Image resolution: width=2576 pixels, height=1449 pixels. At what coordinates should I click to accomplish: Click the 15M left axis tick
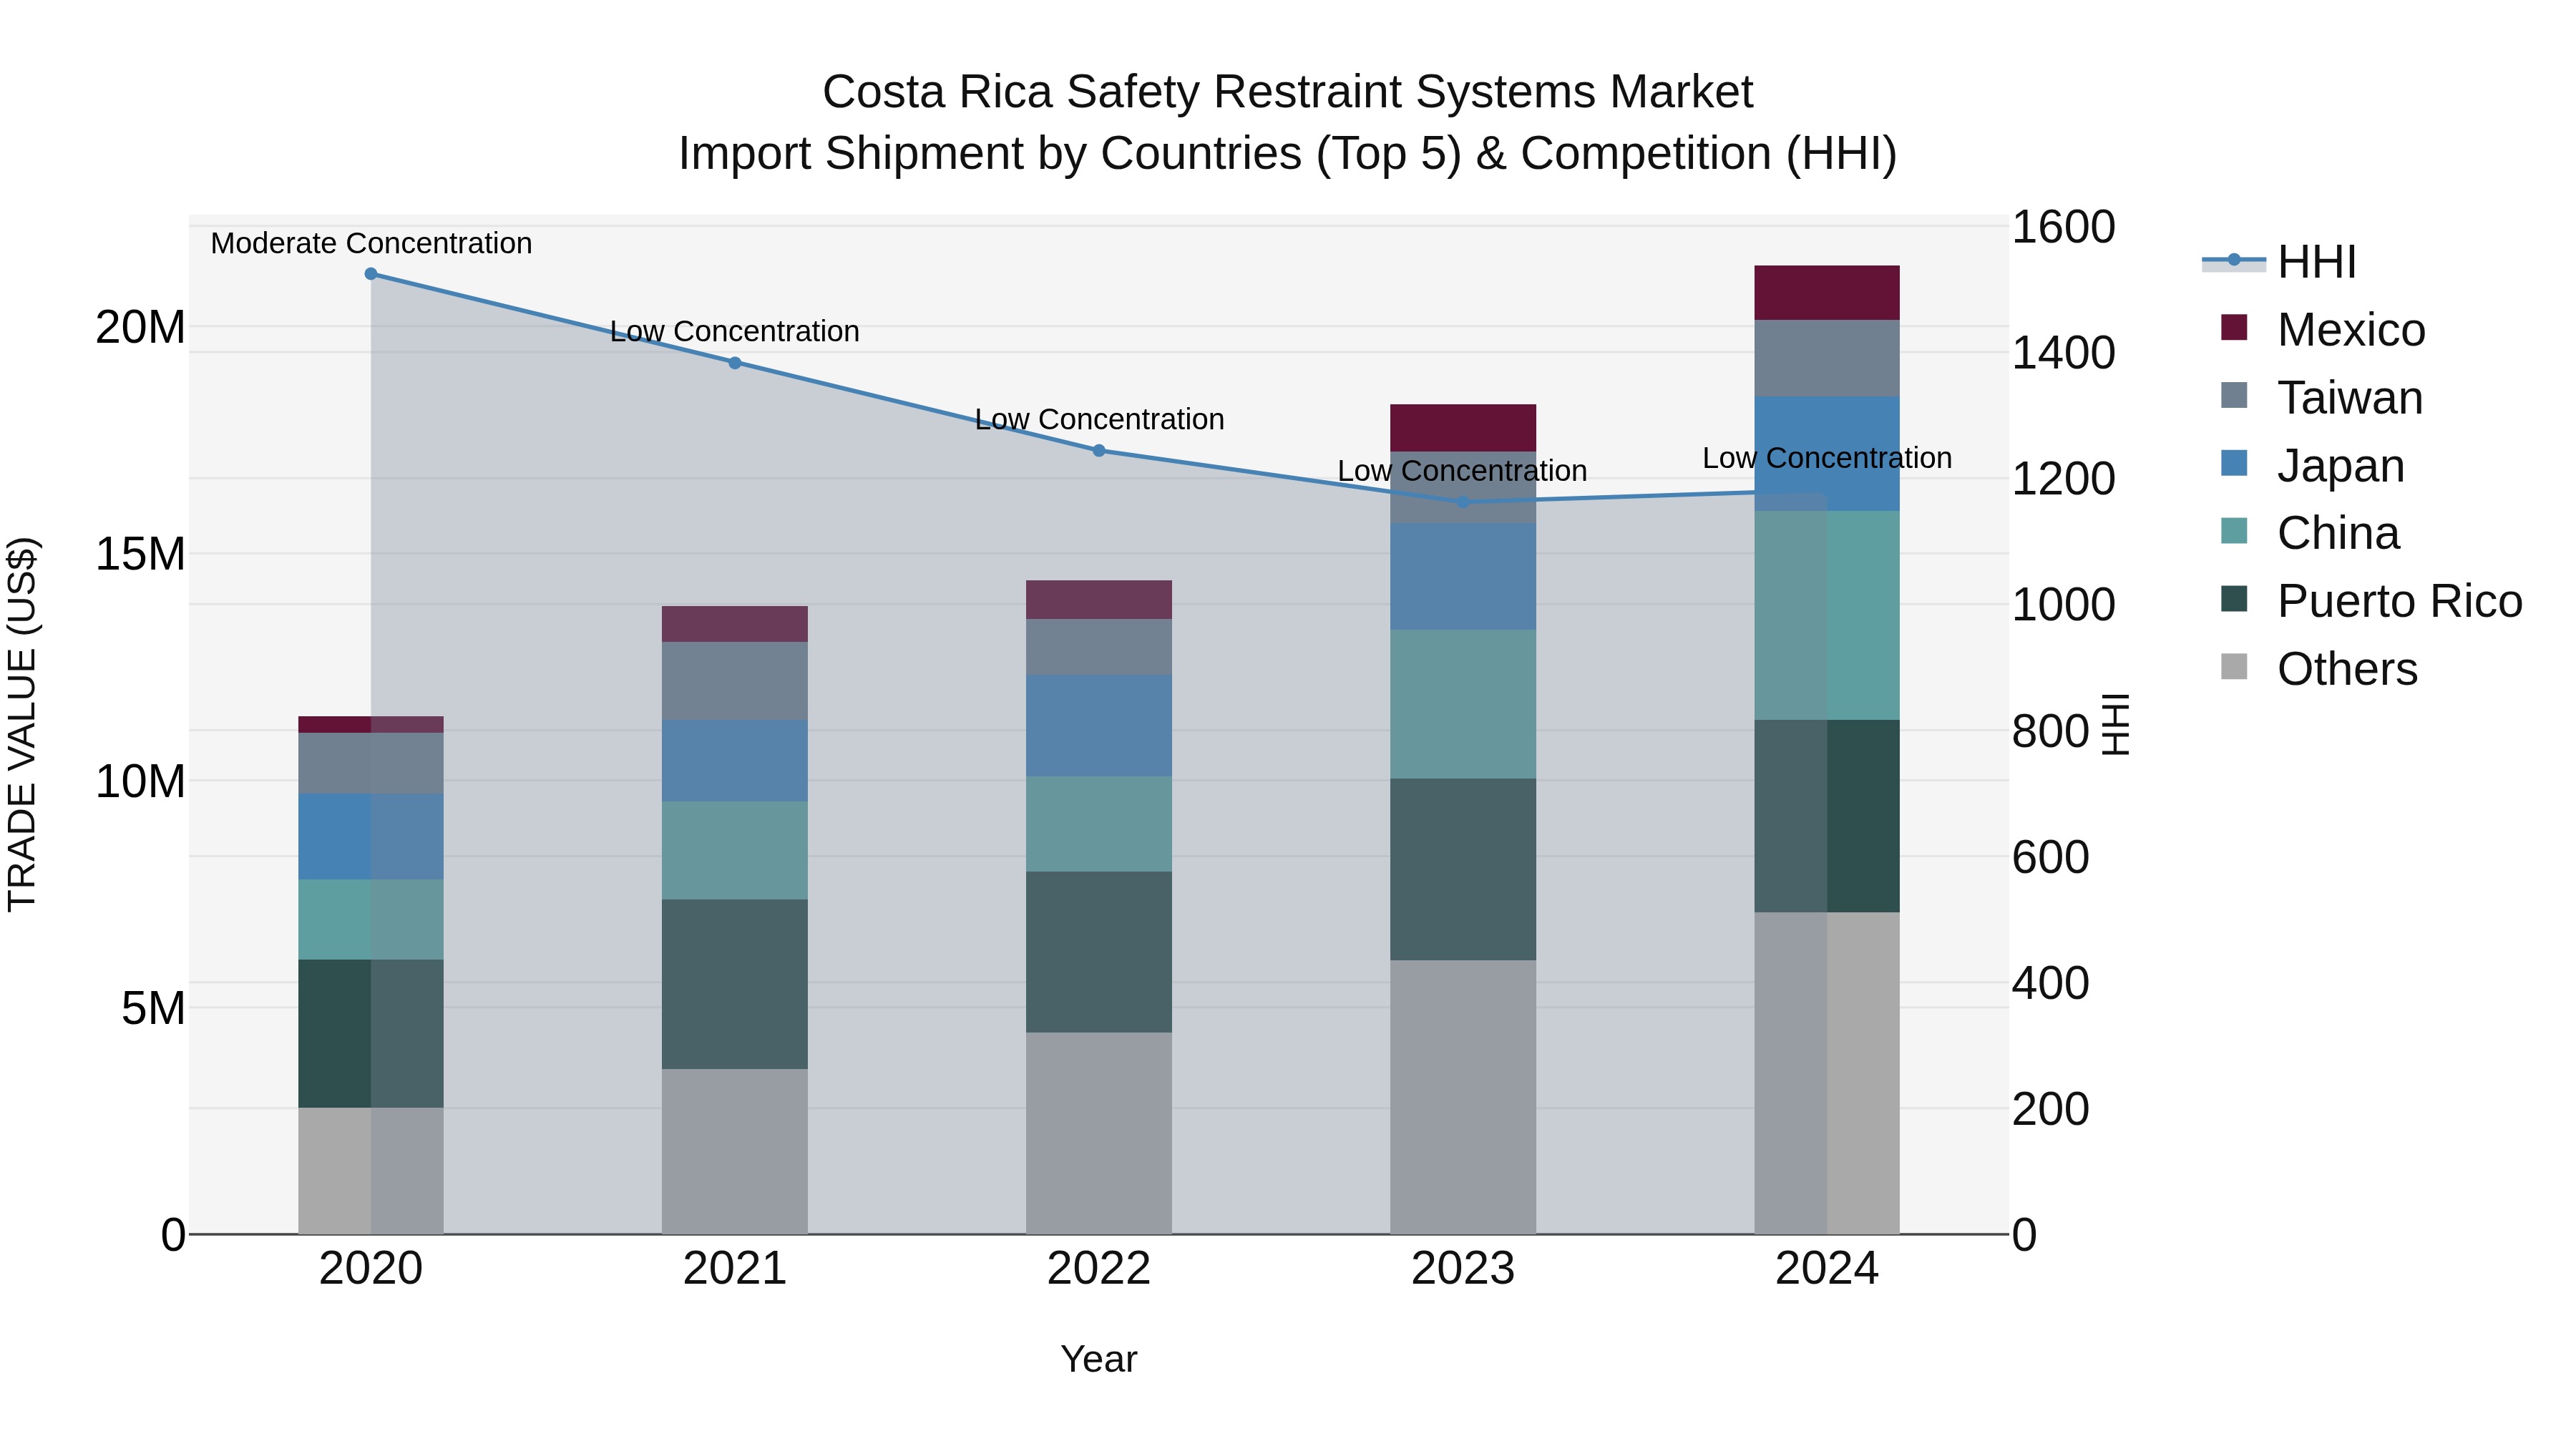tap(140, 554)
